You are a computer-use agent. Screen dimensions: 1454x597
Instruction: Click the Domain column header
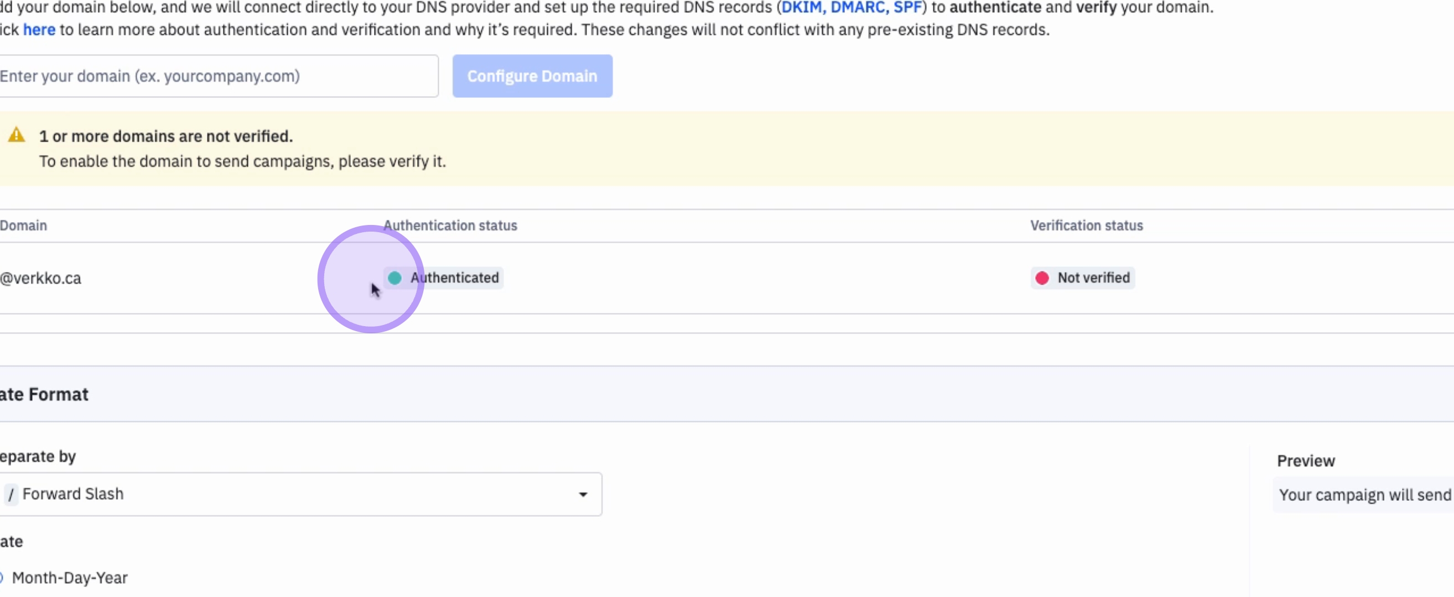click(x=24, y=226)
